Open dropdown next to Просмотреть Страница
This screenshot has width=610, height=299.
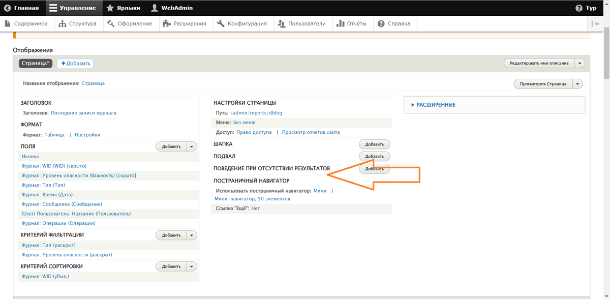click(x=577, y=84)
